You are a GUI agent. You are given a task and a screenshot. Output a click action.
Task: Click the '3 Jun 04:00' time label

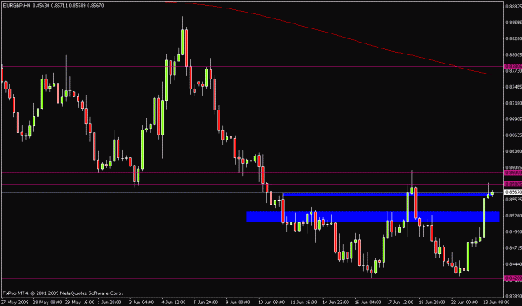pos(142,303)
